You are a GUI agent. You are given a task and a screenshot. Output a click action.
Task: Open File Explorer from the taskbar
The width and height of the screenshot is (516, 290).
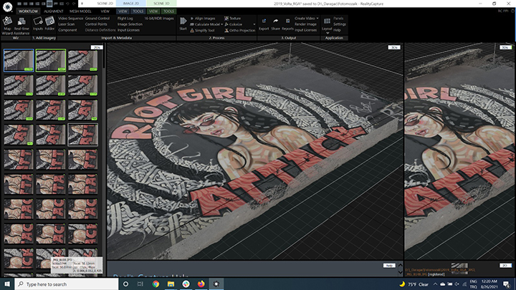171,284
